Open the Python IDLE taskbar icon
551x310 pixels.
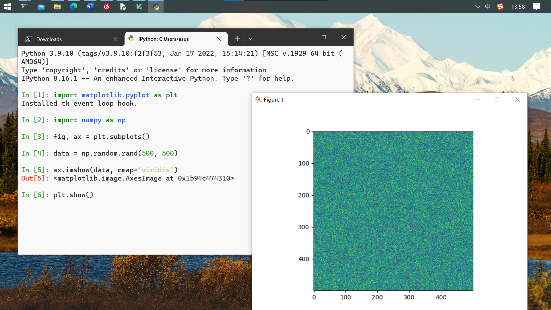[x=123, y=7]
